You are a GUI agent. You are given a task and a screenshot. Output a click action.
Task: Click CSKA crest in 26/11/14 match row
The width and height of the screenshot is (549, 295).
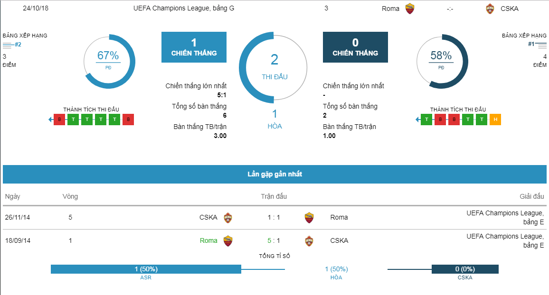(x=228, y=217)
